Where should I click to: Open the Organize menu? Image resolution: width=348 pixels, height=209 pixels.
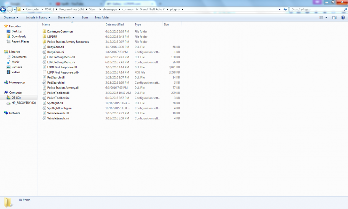[11, 17]
